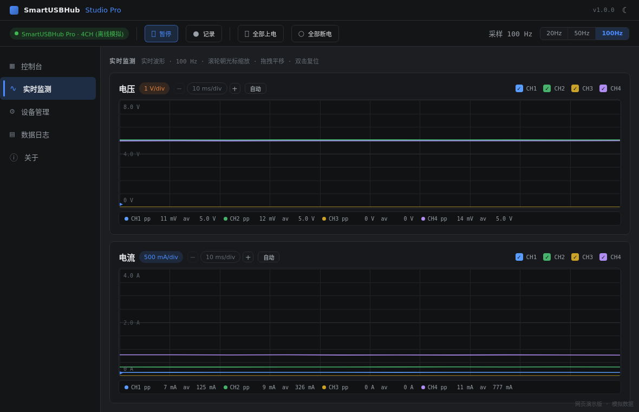Uncheck CH3 in the voltage chart
The width and height of the screenshot is (639, 412).
coord(575,88)
